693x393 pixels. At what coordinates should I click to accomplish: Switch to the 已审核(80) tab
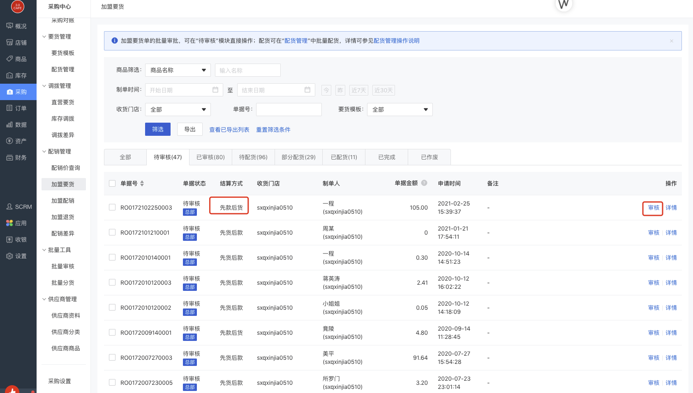210,157
